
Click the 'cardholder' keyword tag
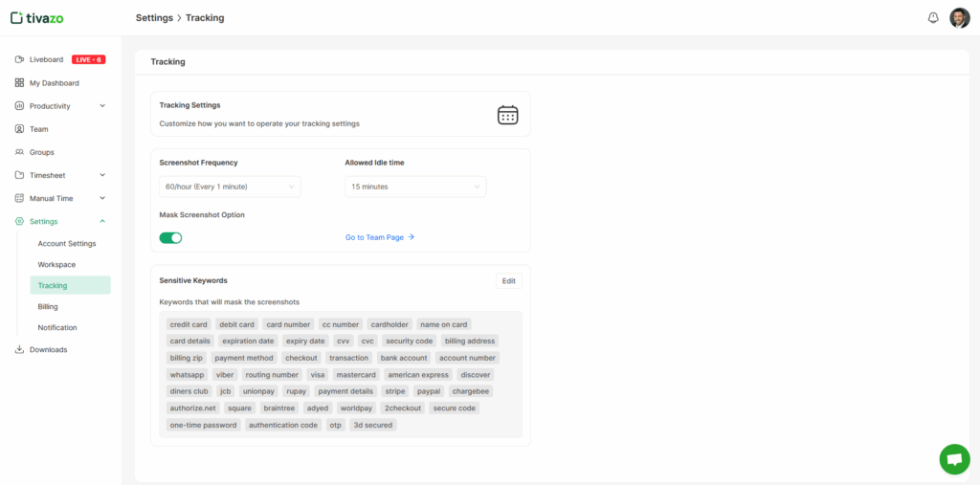(x=390, y=324)
